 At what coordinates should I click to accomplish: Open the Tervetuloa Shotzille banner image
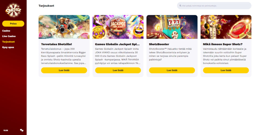(64, 27)
